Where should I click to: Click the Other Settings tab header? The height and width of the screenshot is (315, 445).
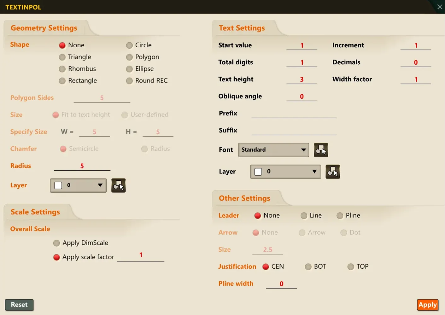244,198
